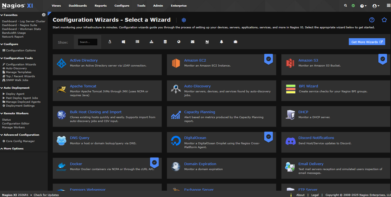Click the favorite star on the wizard page
Image resolution: width=391 pixels, height=197 pixels.
pos(384,20)
